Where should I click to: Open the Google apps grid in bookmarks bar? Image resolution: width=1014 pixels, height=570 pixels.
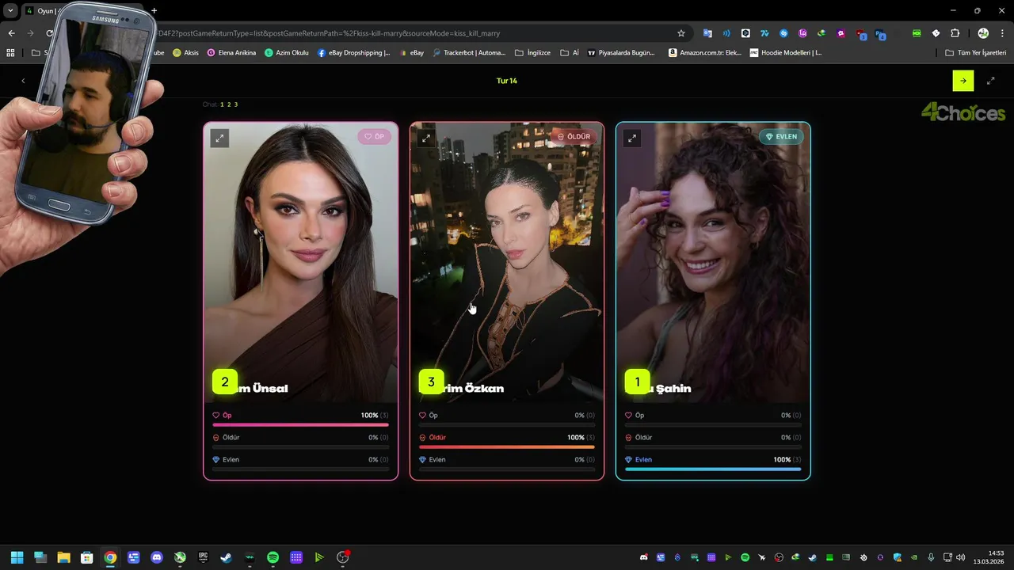point(10,52)
